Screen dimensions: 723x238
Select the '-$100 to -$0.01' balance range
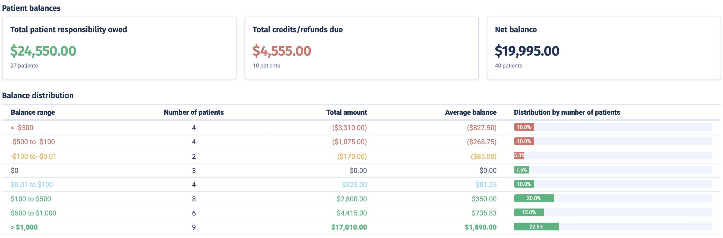33,156
